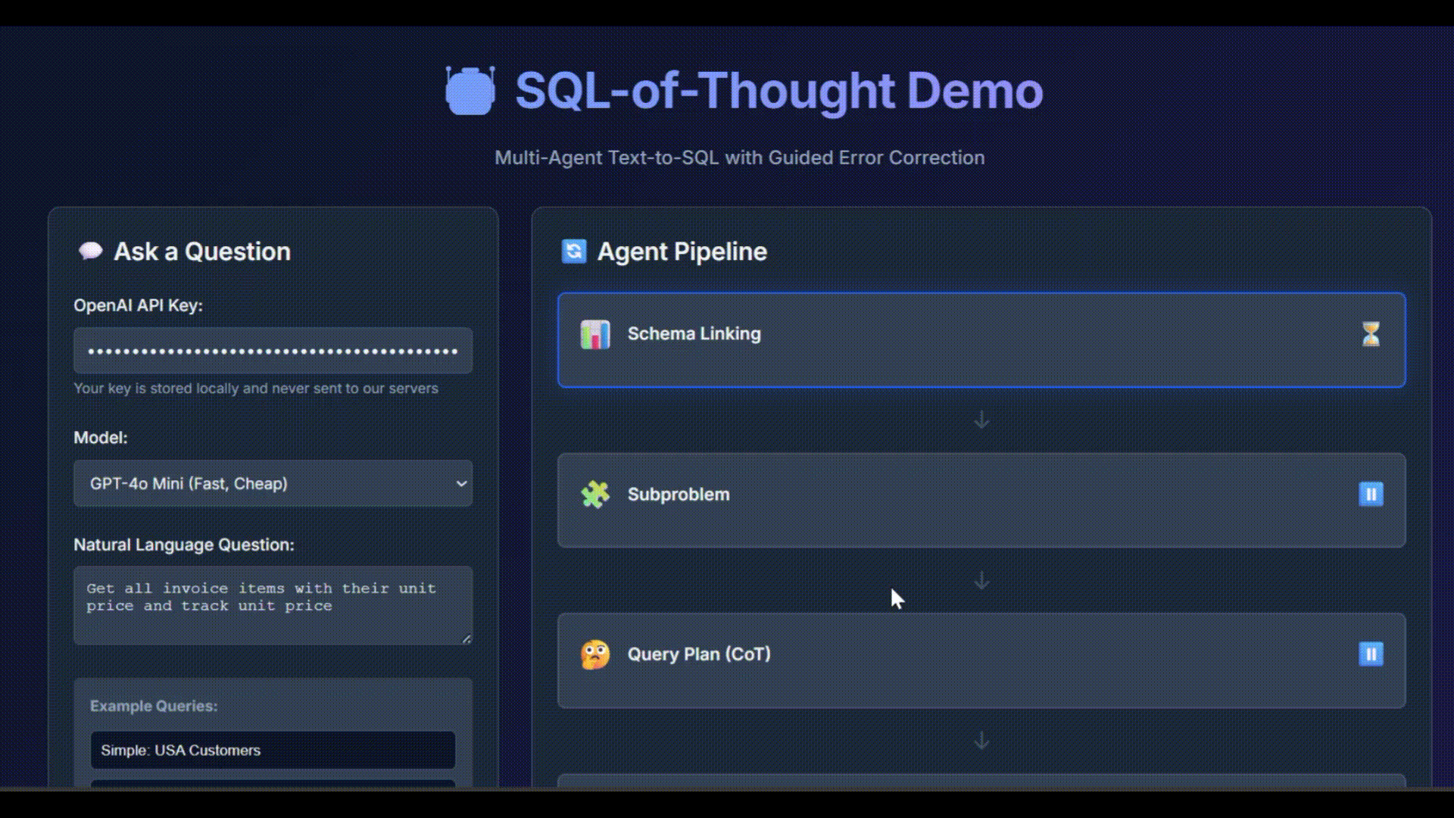
Task: Click the Natural Language Question textarea
Action: [273, 604]
